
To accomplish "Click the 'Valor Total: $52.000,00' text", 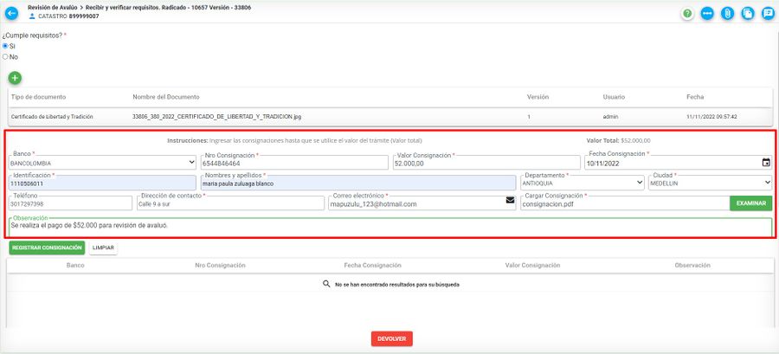I will click(618, 140).
